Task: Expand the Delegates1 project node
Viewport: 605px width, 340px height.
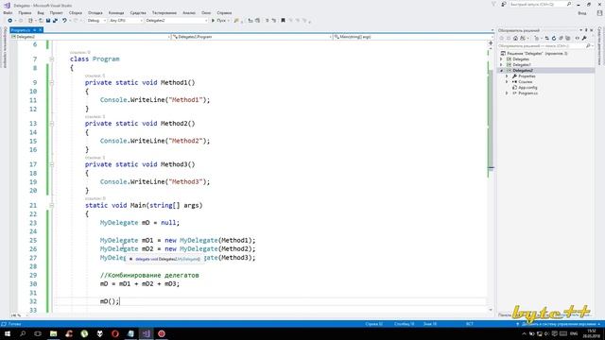Action: 501,65
